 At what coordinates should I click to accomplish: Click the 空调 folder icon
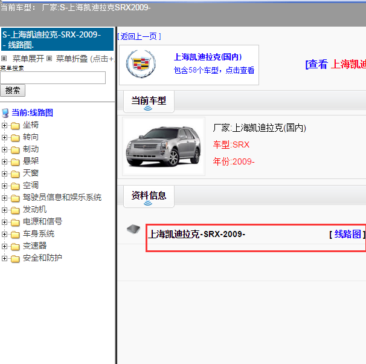pyautogui.click(x=15, y=186)
